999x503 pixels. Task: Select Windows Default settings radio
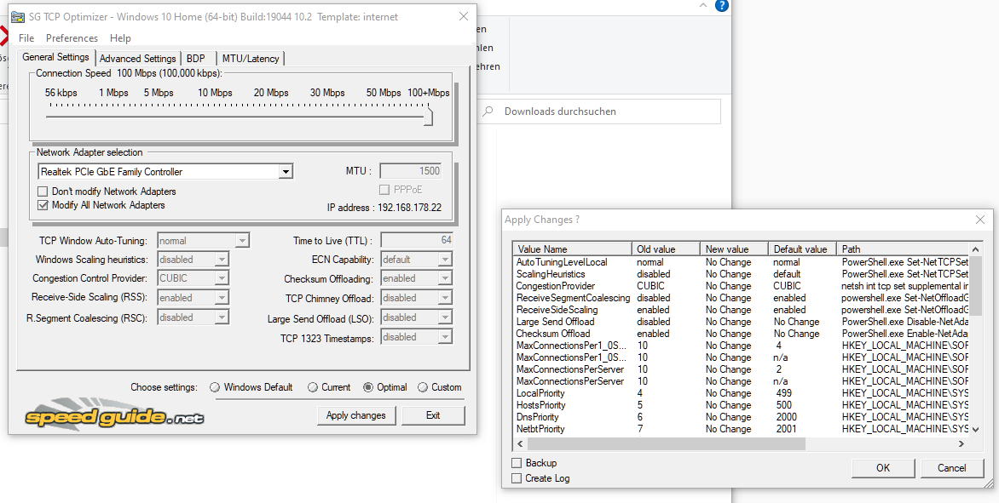(215, 387)
